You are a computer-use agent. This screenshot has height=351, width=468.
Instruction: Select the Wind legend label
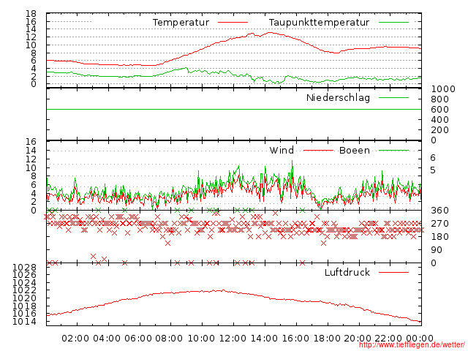(282, 151)
